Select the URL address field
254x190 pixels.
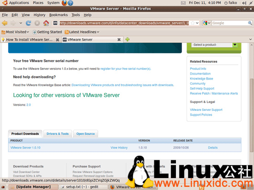(x=124, y=23)
